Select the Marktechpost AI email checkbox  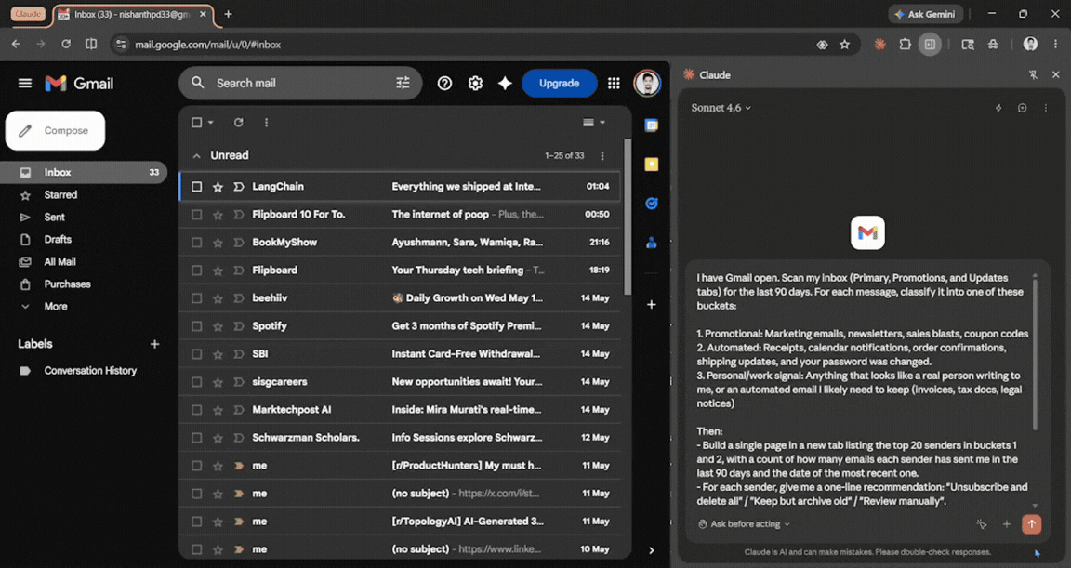click(197, 410)
